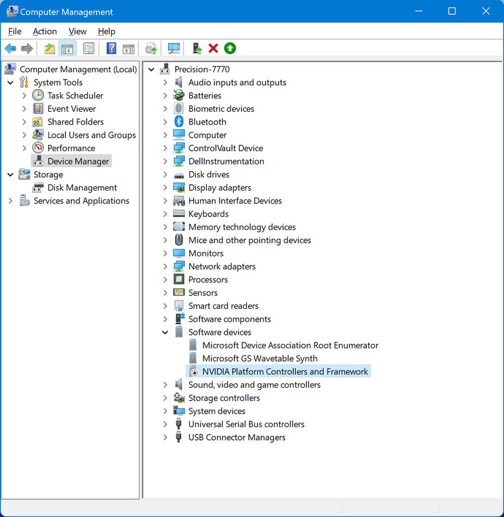Open the File menu

click(x=15, y=31)
